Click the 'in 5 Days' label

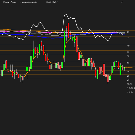click(x=130, y=92)
